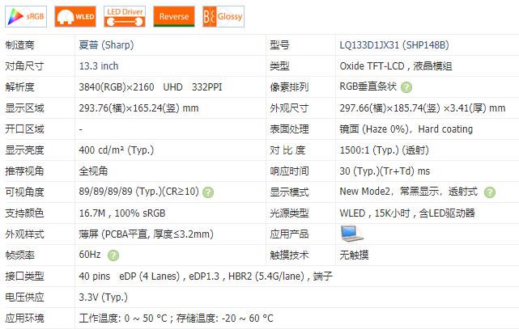
Task: Click the 应用环境 row label
Action: pos(24,318)
